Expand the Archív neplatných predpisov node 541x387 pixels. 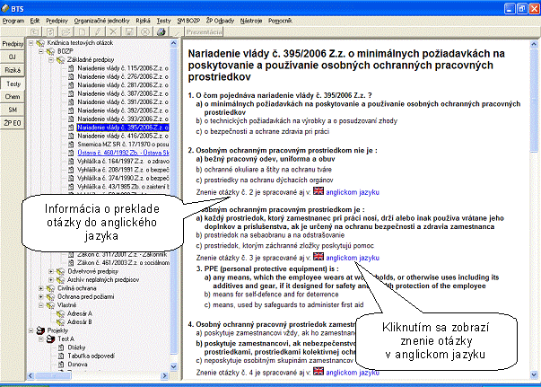[51, 279]
